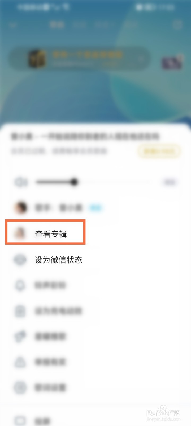The height and width of the screenshot is (426, 191).
Task: Select the 查看专辑 menu entry
Action: point(51,234)
